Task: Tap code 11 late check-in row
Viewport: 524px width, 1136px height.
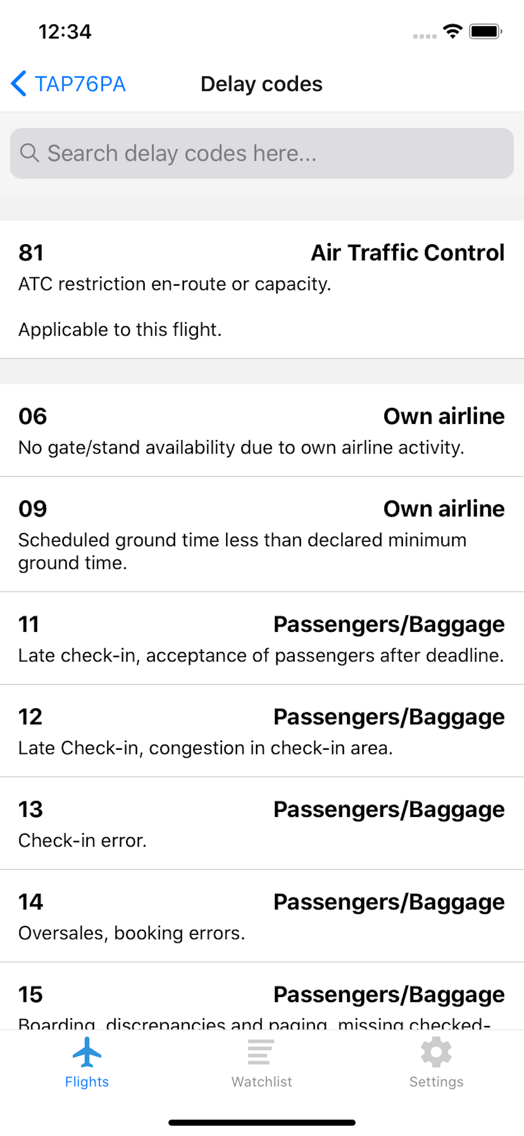Action: tap(262, 638)
